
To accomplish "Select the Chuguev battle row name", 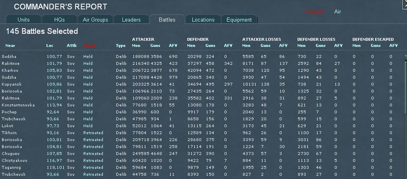I will [x=10, y=154].
